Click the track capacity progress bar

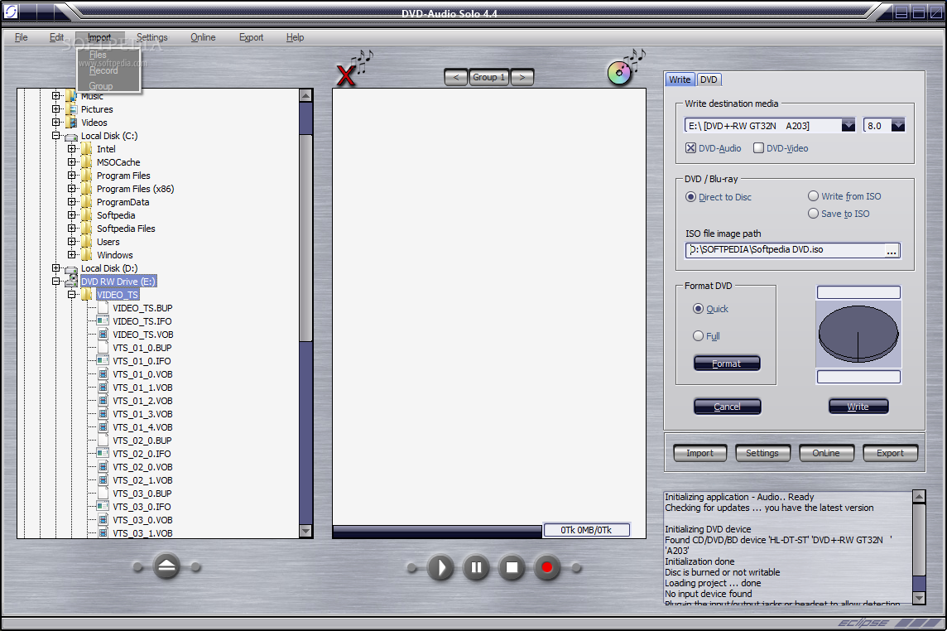click(437, 531)
